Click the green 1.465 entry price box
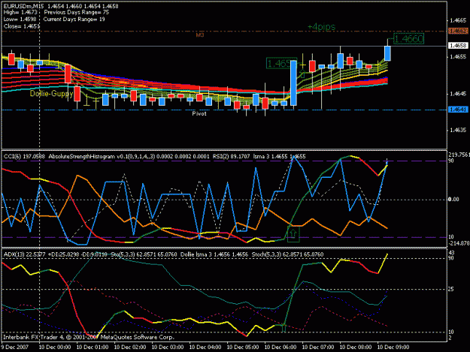This screenshot has height=352, width=470. click(x=282, y=63)
